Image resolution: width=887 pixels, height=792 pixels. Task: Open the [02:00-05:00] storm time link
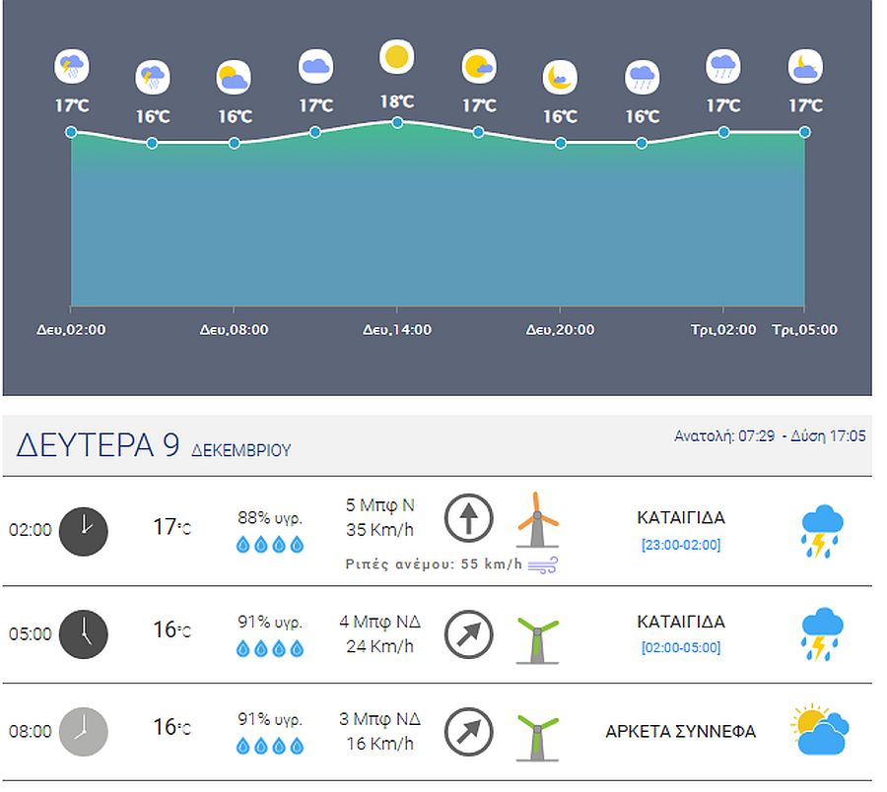[681, 648]
